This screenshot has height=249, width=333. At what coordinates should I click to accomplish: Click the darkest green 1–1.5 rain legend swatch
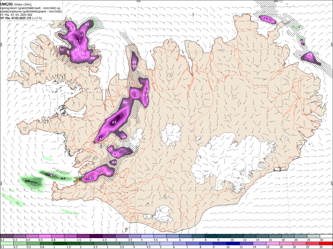click(x=60, y=243)
